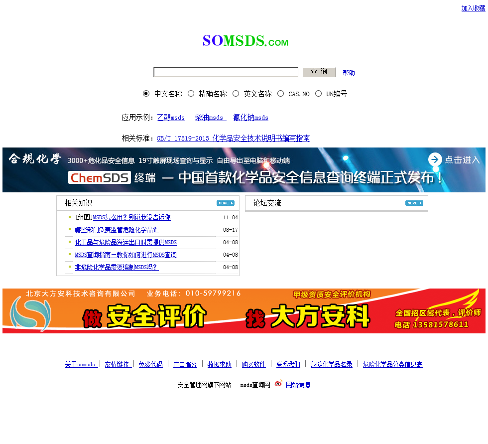Go to 免费代码 footer link

[150, 364]
